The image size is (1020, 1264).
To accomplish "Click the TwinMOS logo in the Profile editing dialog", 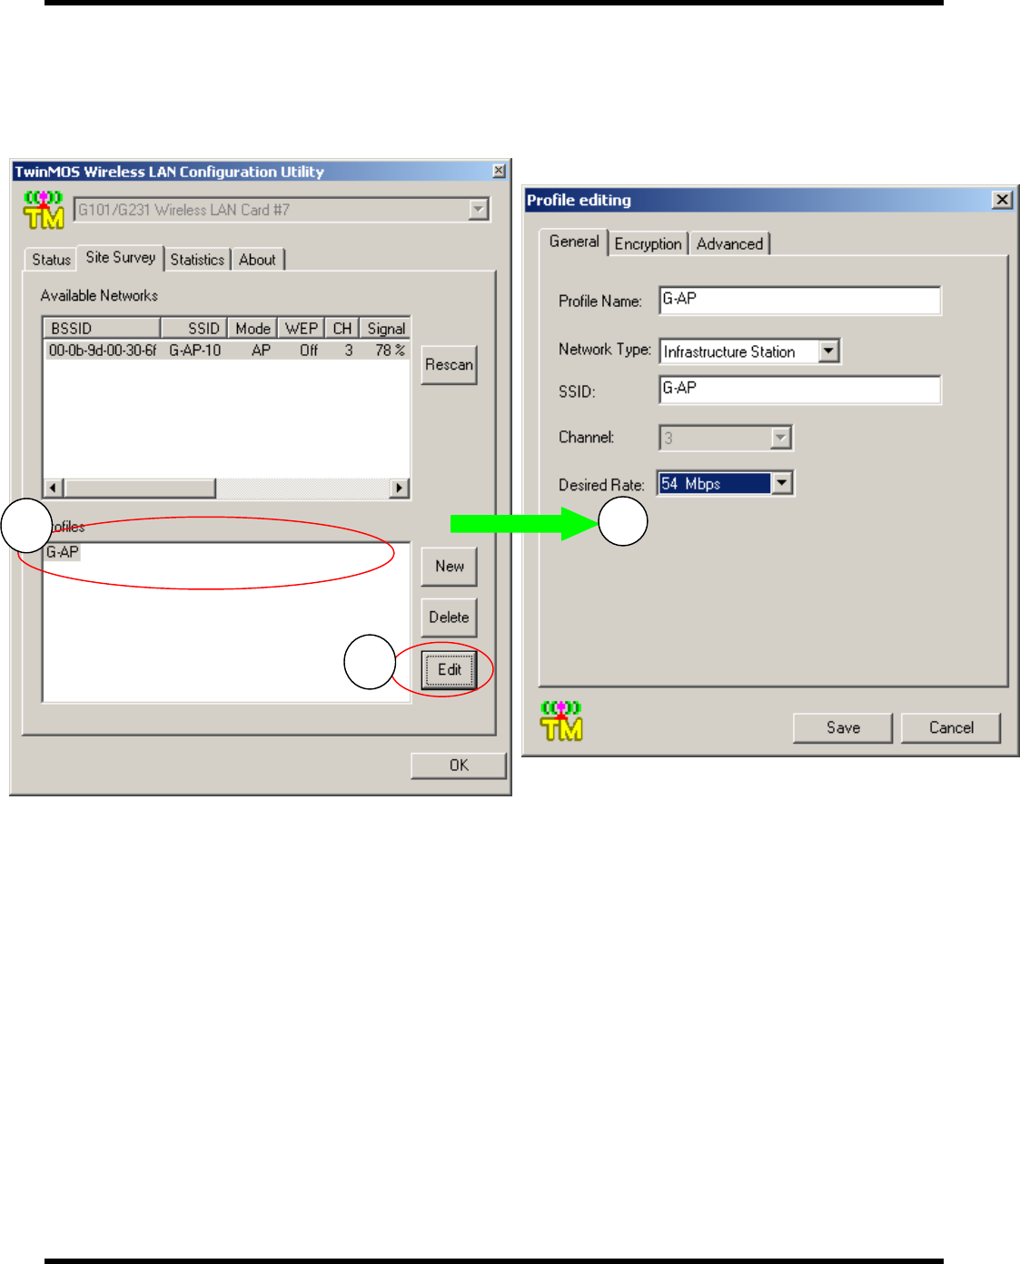I will coord(561,721).
